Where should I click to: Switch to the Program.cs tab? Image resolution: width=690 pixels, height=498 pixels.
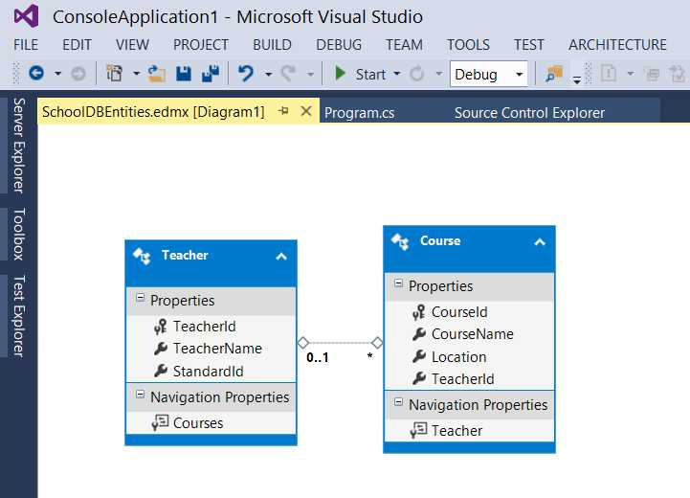pyautogui.click(x=360, y=113)
